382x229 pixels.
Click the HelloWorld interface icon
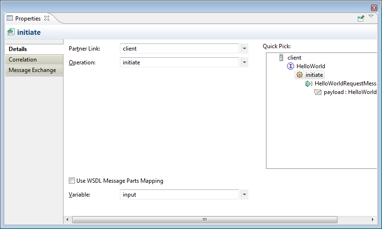[290, 66]
